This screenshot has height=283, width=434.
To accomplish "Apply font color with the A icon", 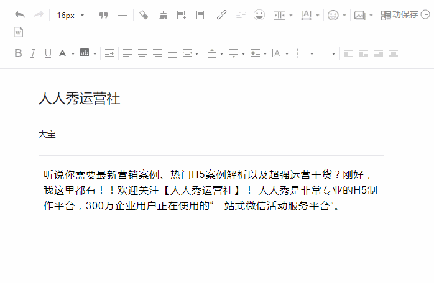I will tap(63, 53).
